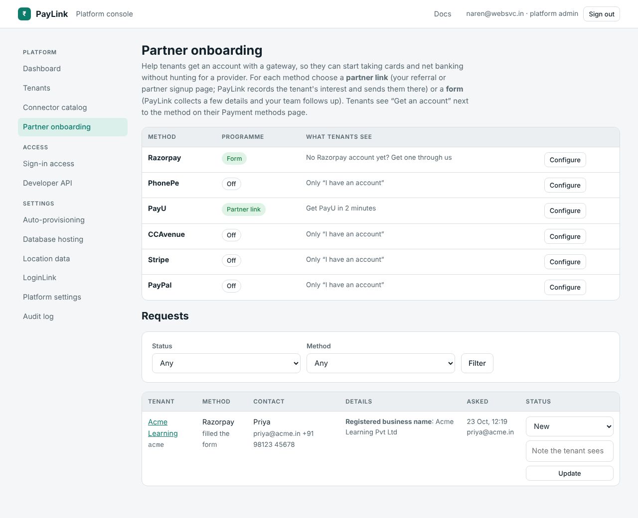Screen dimensions: 638x518
Task: Open the Acme Learning tenant link
Action: (x=163, y=428)
